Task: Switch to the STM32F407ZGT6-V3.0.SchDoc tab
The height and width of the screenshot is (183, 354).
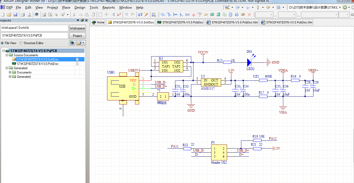Action: (131, 22)
